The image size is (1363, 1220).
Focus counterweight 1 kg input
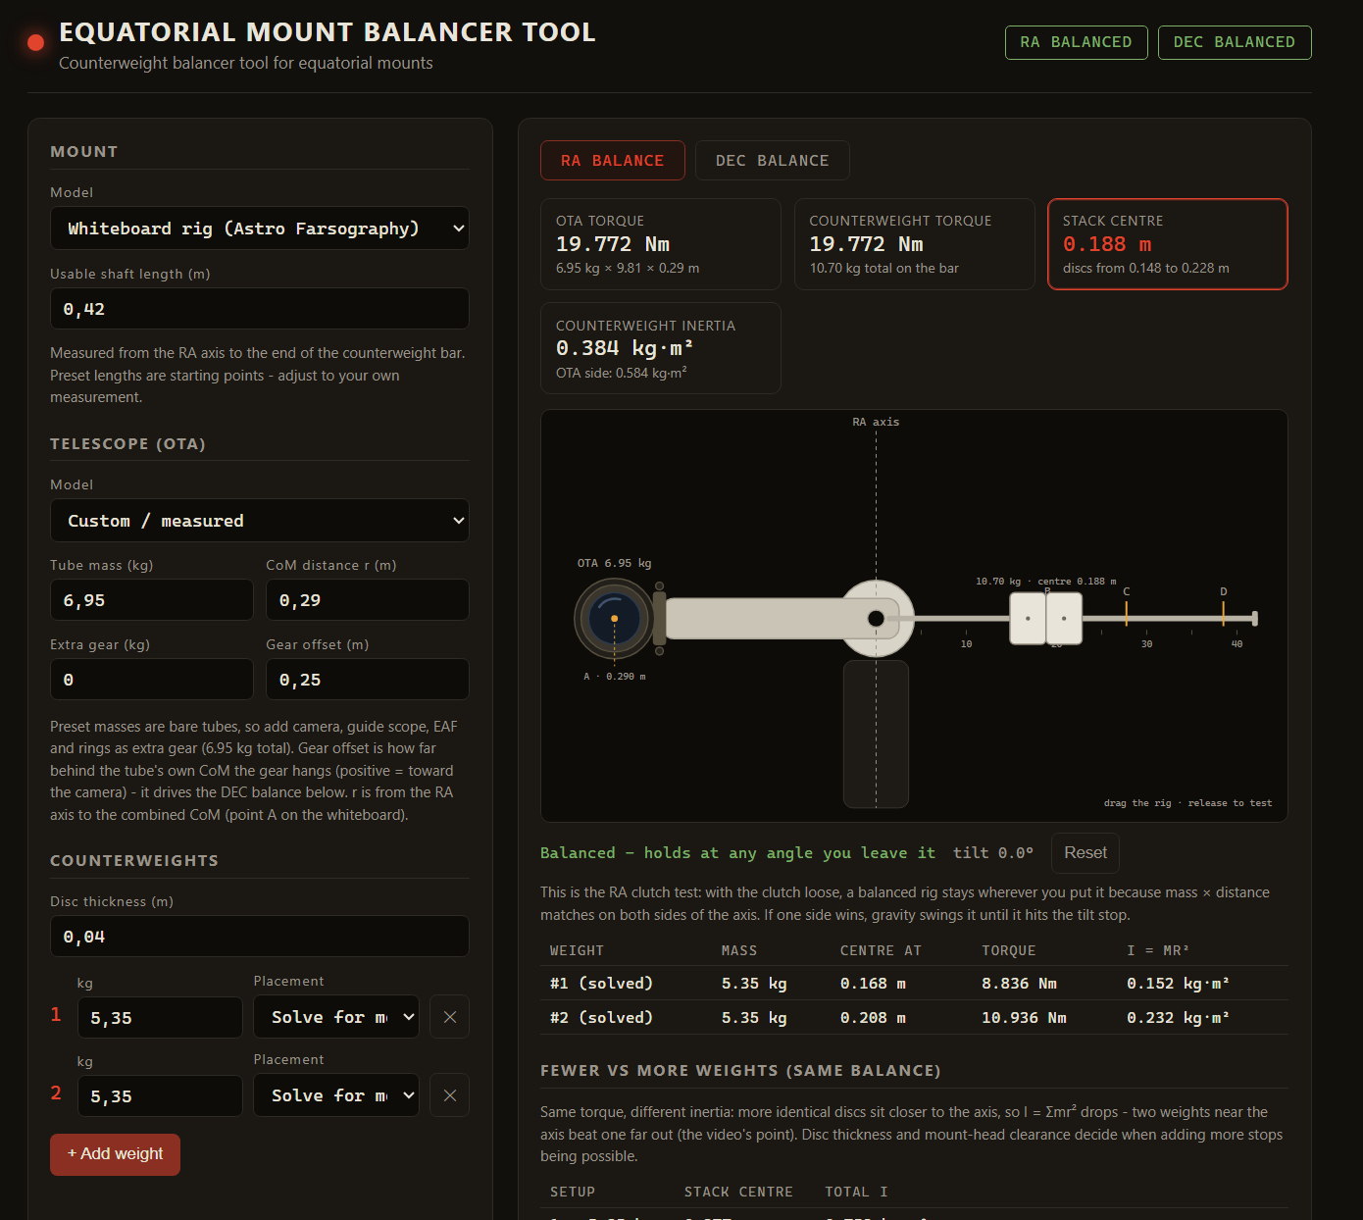pyautogui.click(x=160, y=1017)
